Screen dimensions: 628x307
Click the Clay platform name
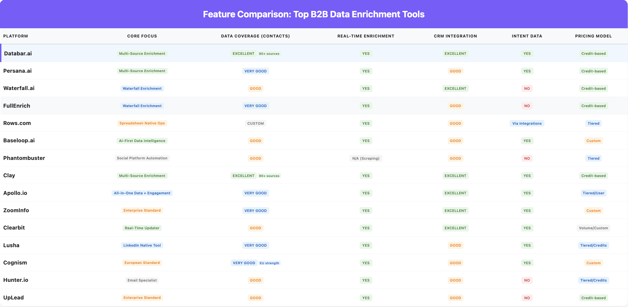click(9, 175)
